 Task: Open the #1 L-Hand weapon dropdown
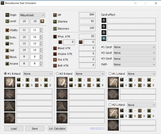pyautogui.click(x=141, y=74)
